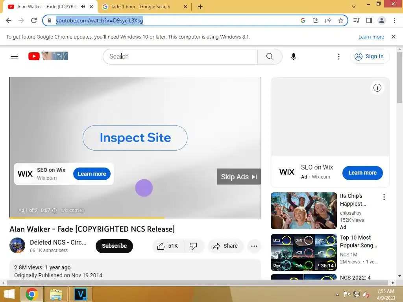The width and height of the screenshot is (403, 302).
Task: Dismiss the Chrome update notification bar
Action: [394, 37]
